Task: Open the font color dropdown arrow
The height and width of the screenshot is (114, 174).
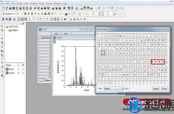Action: [69, 14]
